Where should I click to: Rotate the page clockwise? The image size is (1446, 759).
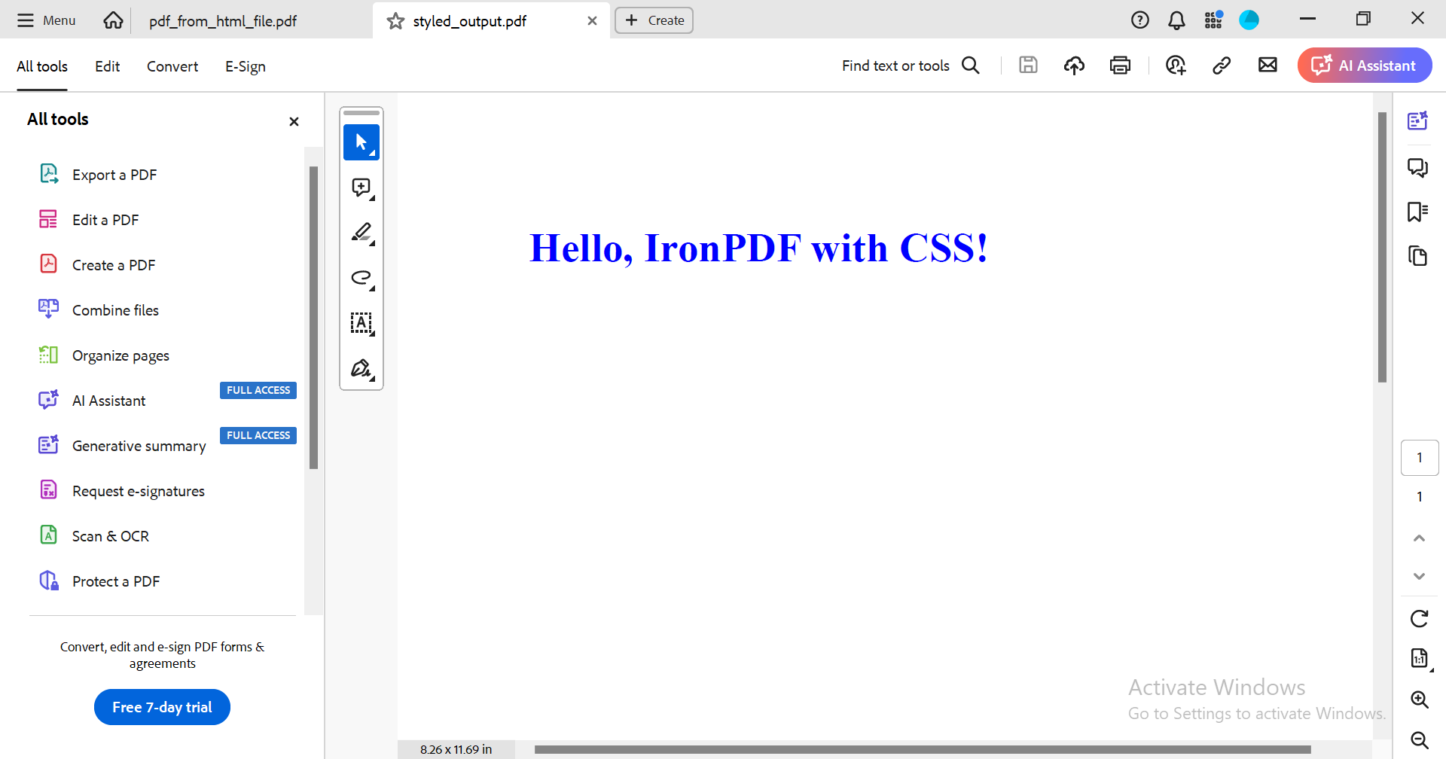pos(1419,618)
